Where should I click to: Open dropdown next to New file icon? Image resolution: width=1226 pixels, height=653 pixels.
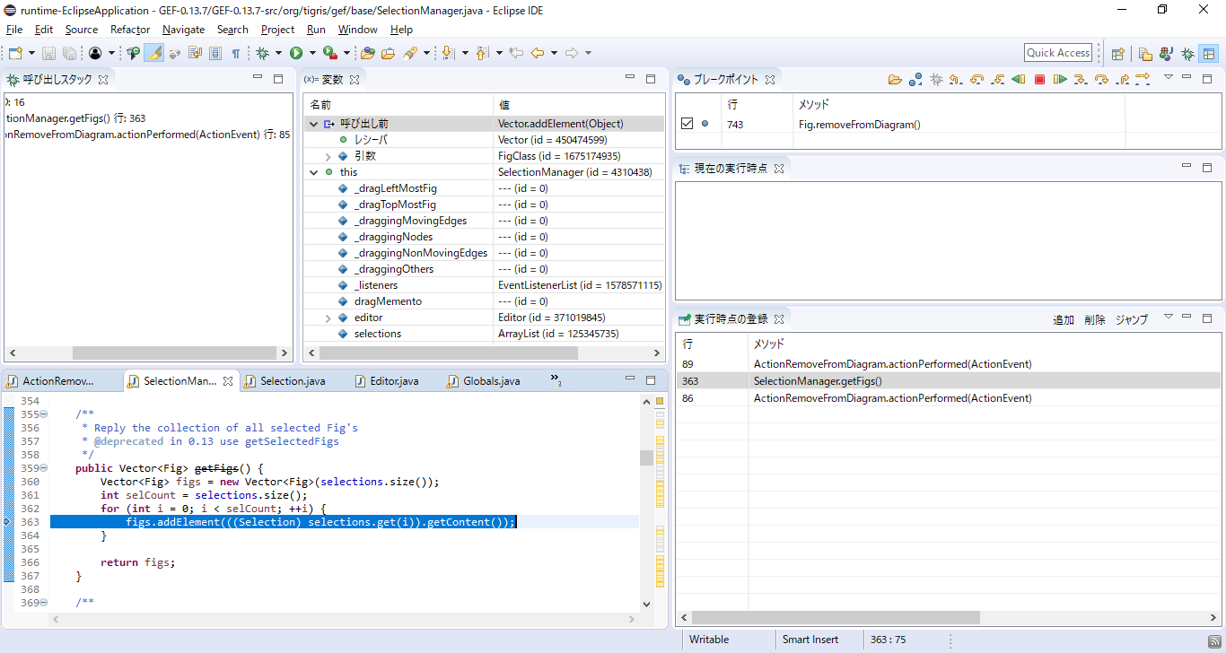point(31,53)
